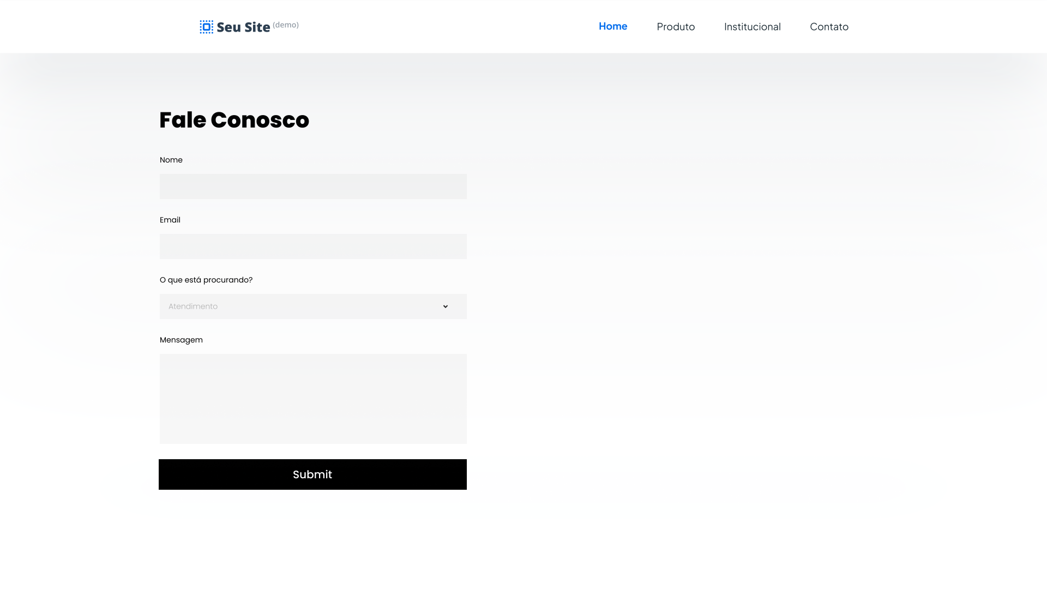Click the Email field label

pos(170,220)
